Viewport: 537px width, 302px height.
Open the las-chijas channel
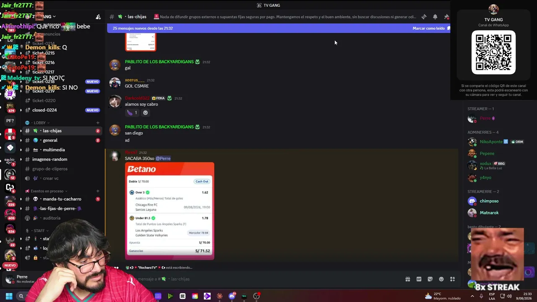62,131
